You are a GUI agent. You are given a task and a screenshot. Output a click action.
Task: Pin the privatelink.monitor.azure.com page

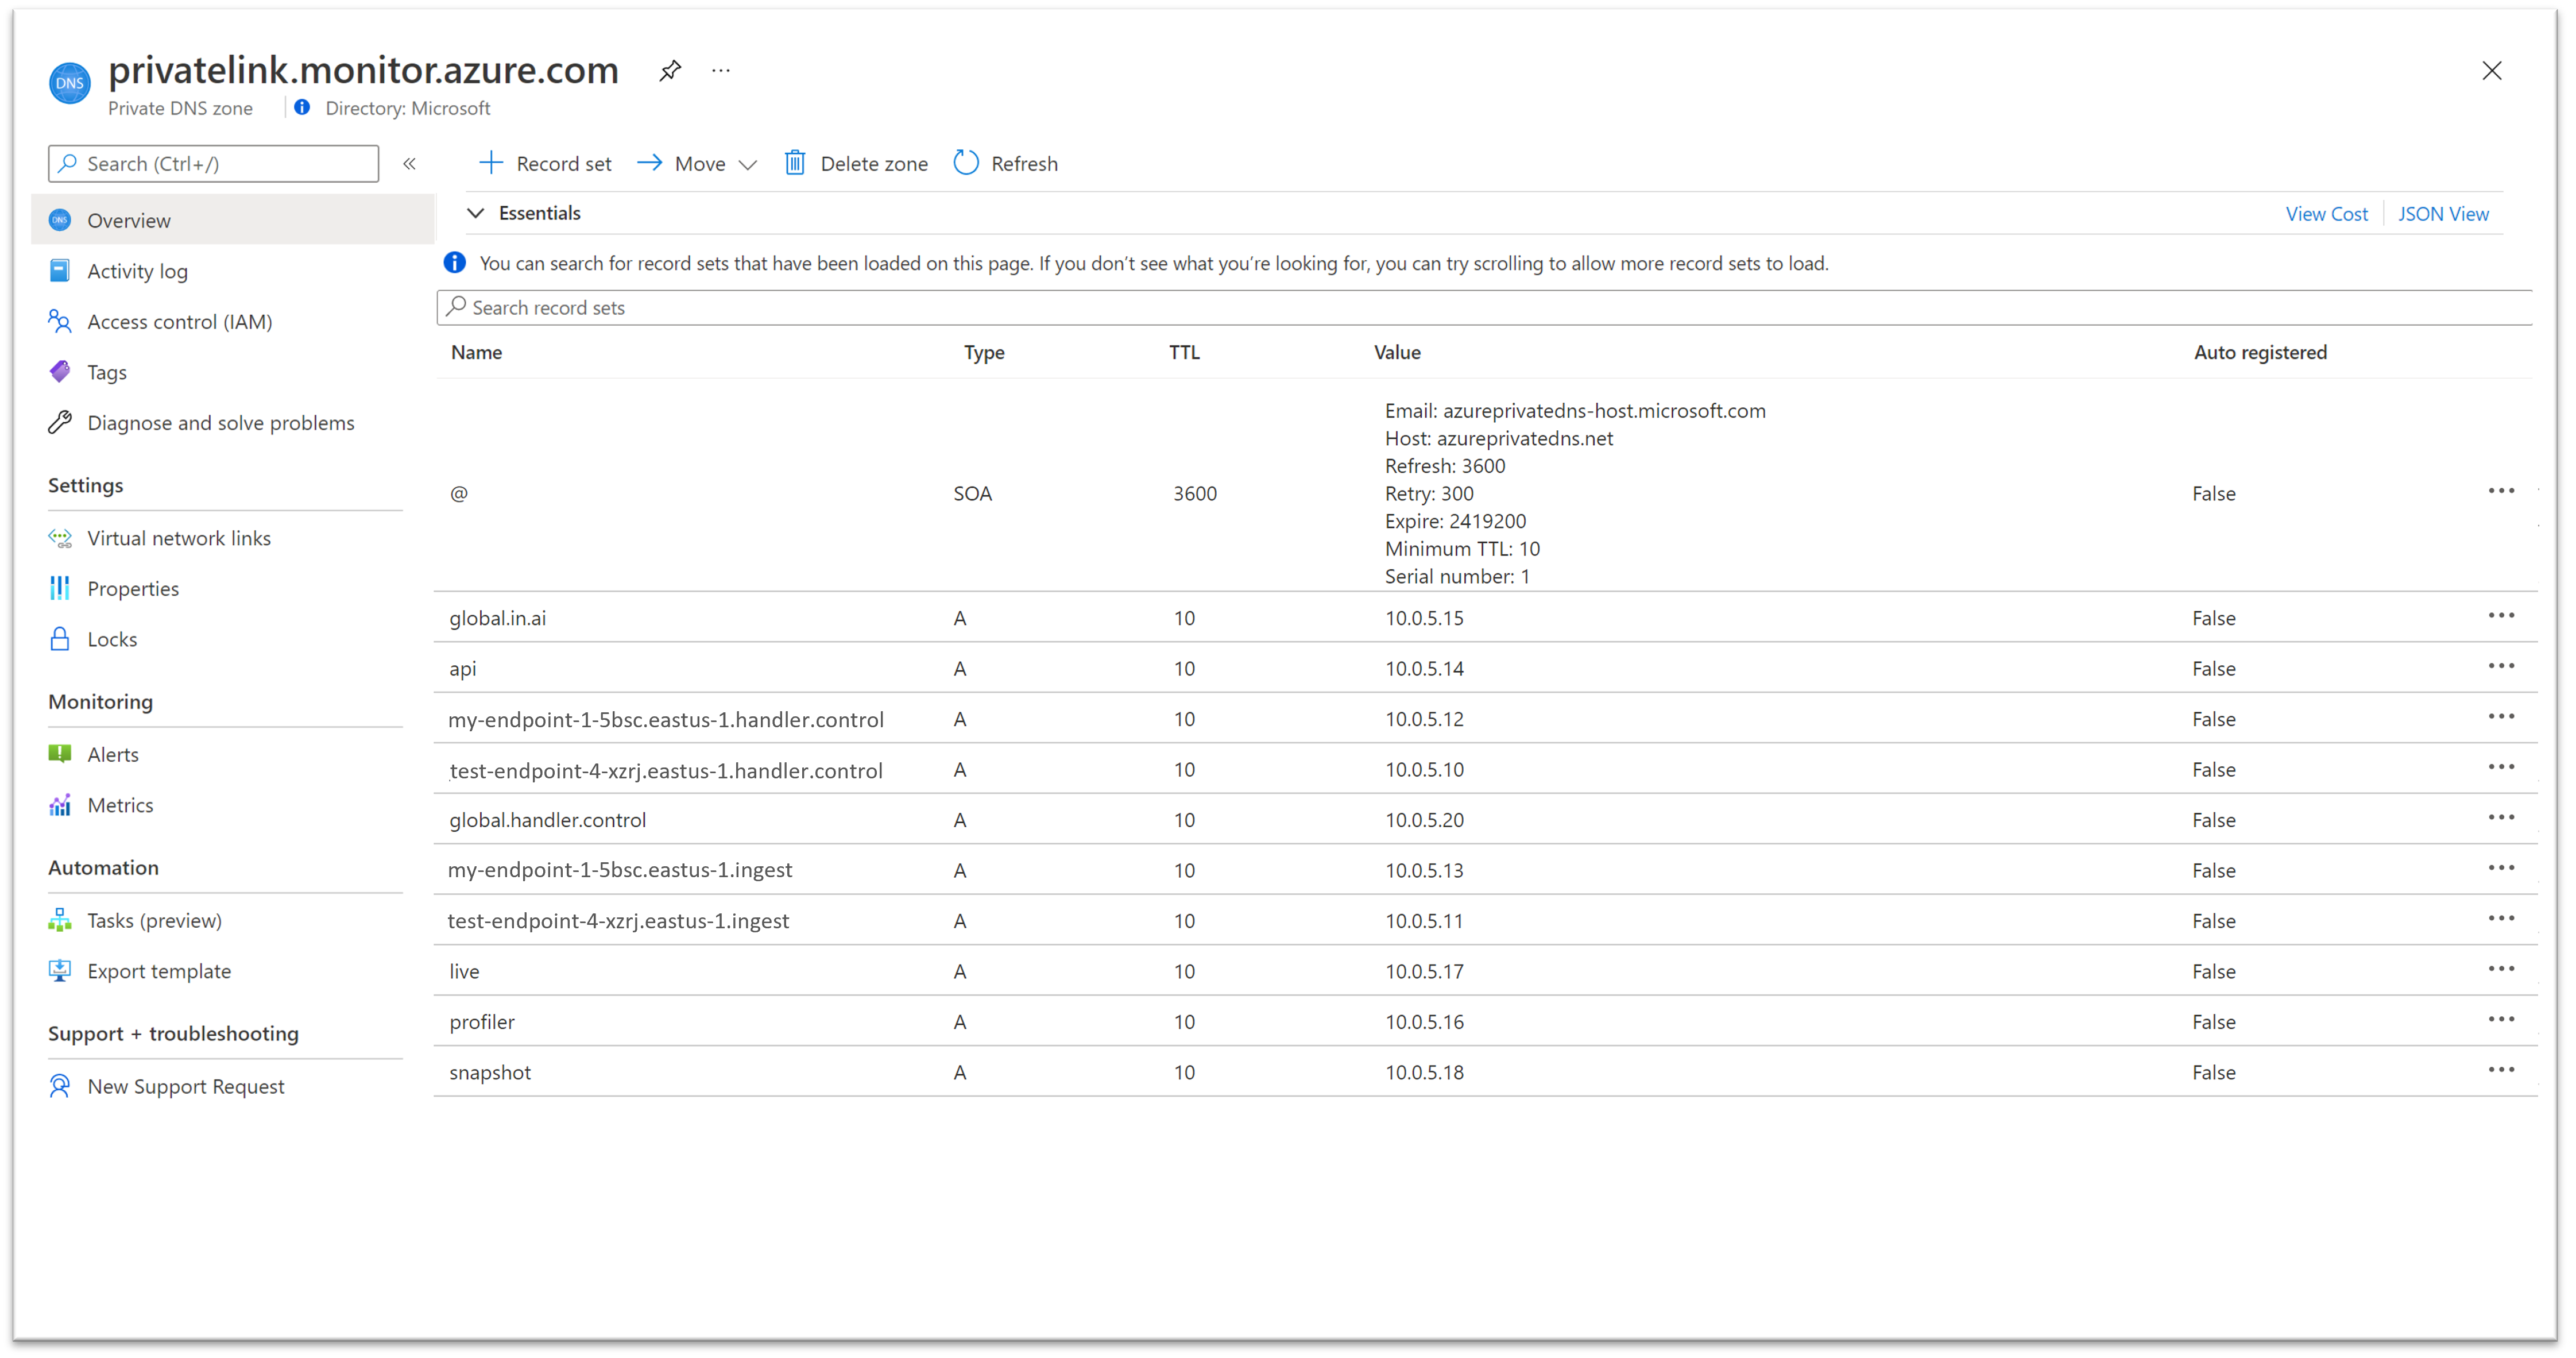coord(669,70)
